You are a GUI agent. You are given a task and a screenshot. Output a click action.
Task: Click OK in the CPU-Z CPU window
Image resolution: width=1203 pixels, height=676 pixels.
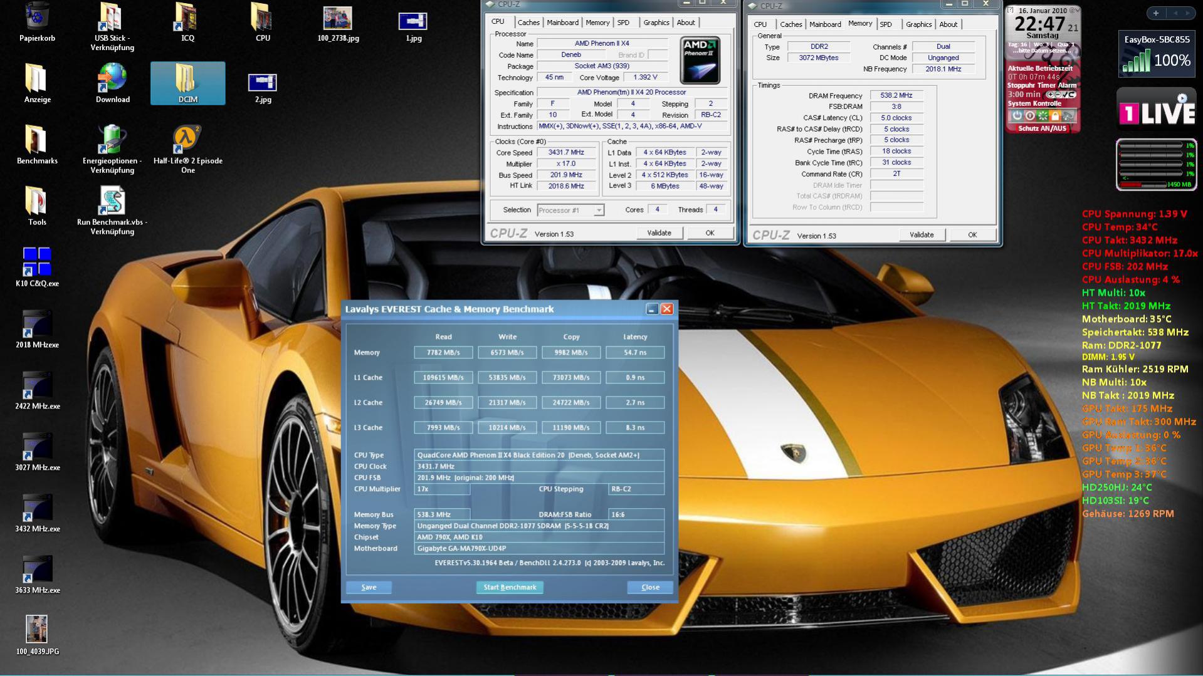710,233
